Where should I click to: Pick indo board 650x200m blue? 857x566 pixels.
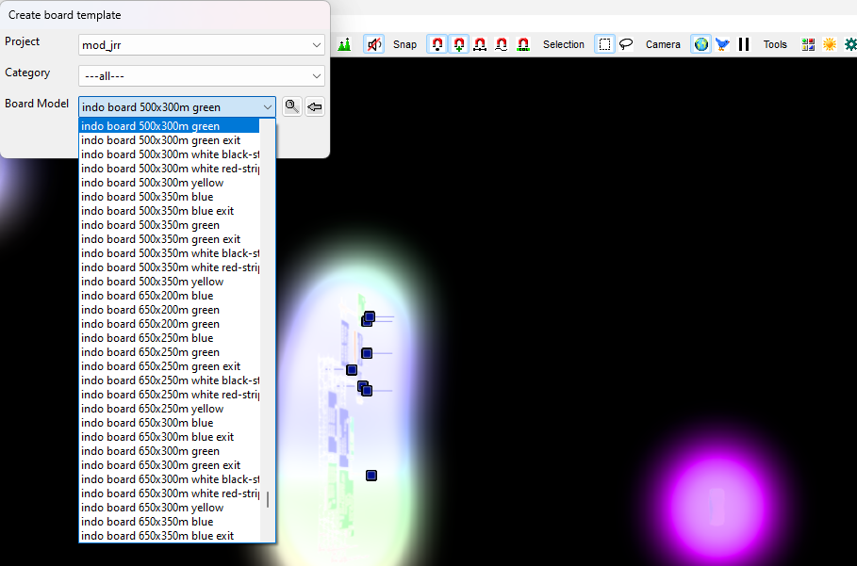[x=170, y=296]
